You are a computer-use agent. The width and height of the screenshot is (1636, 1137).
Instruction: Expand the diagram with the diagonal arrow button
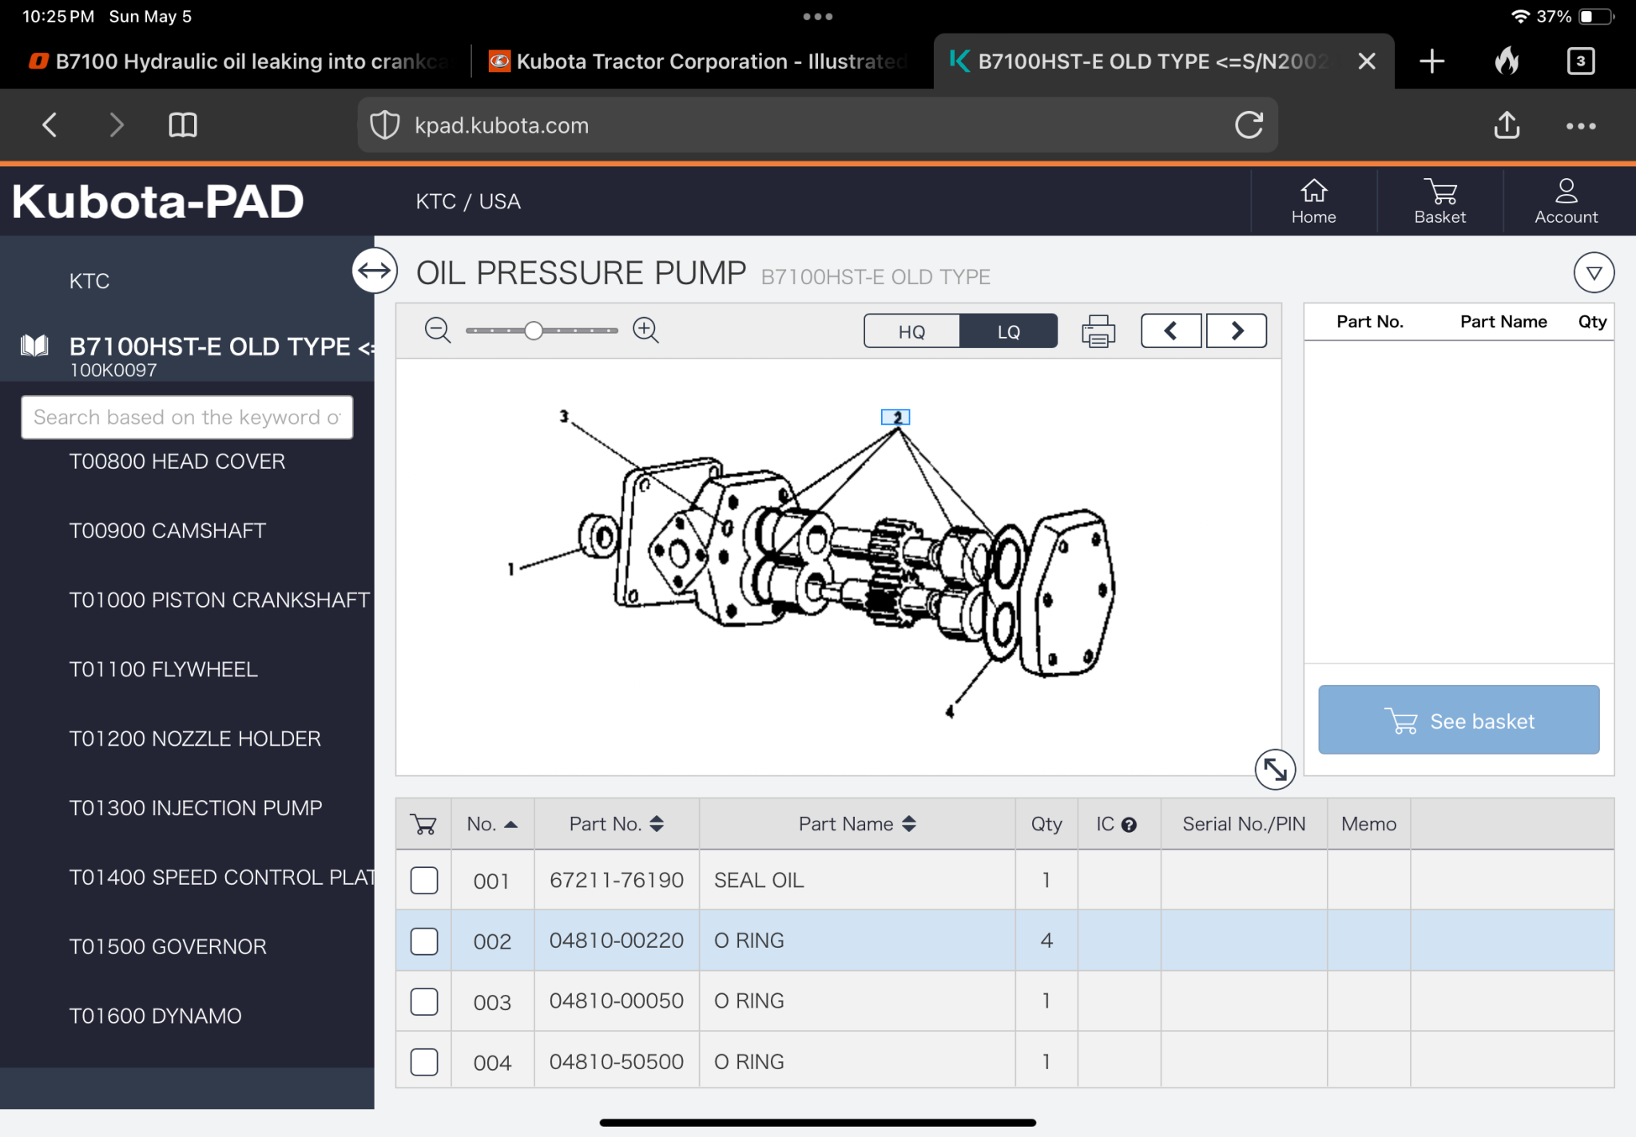click(1275, 769)
